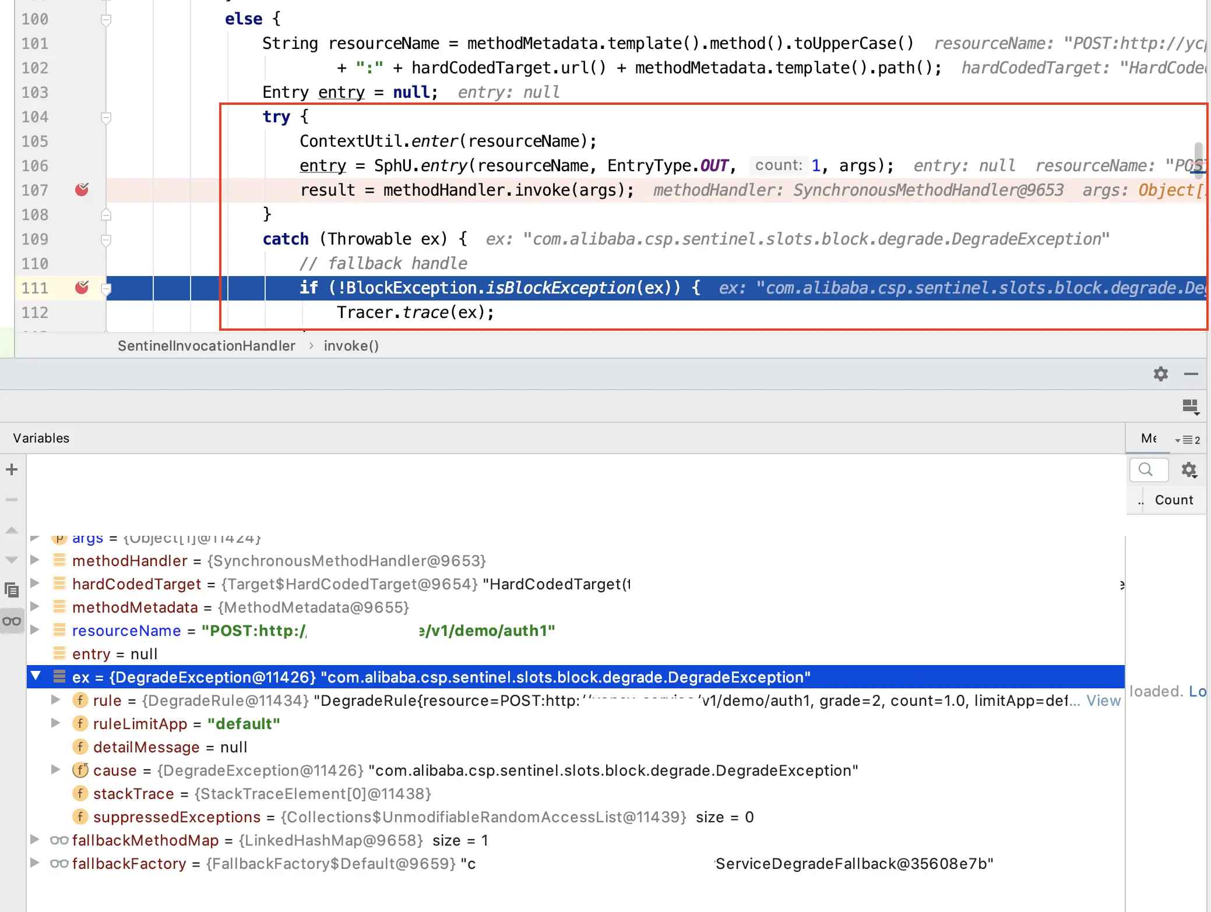Collapse the try block fold marker on line 104
This screenshot has width=1211, height=912.
pyautogui.click(x=106, y=117)
